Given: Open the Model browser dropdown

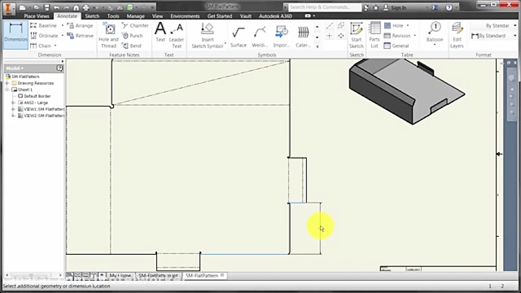Looking at the screenshot, I should coord(15,68).
